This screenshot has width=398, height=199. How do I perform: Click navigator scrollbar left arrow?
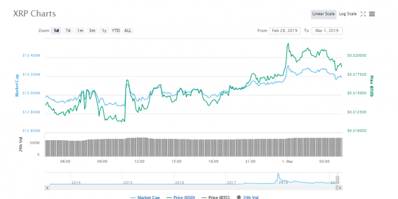click(47, 187)
